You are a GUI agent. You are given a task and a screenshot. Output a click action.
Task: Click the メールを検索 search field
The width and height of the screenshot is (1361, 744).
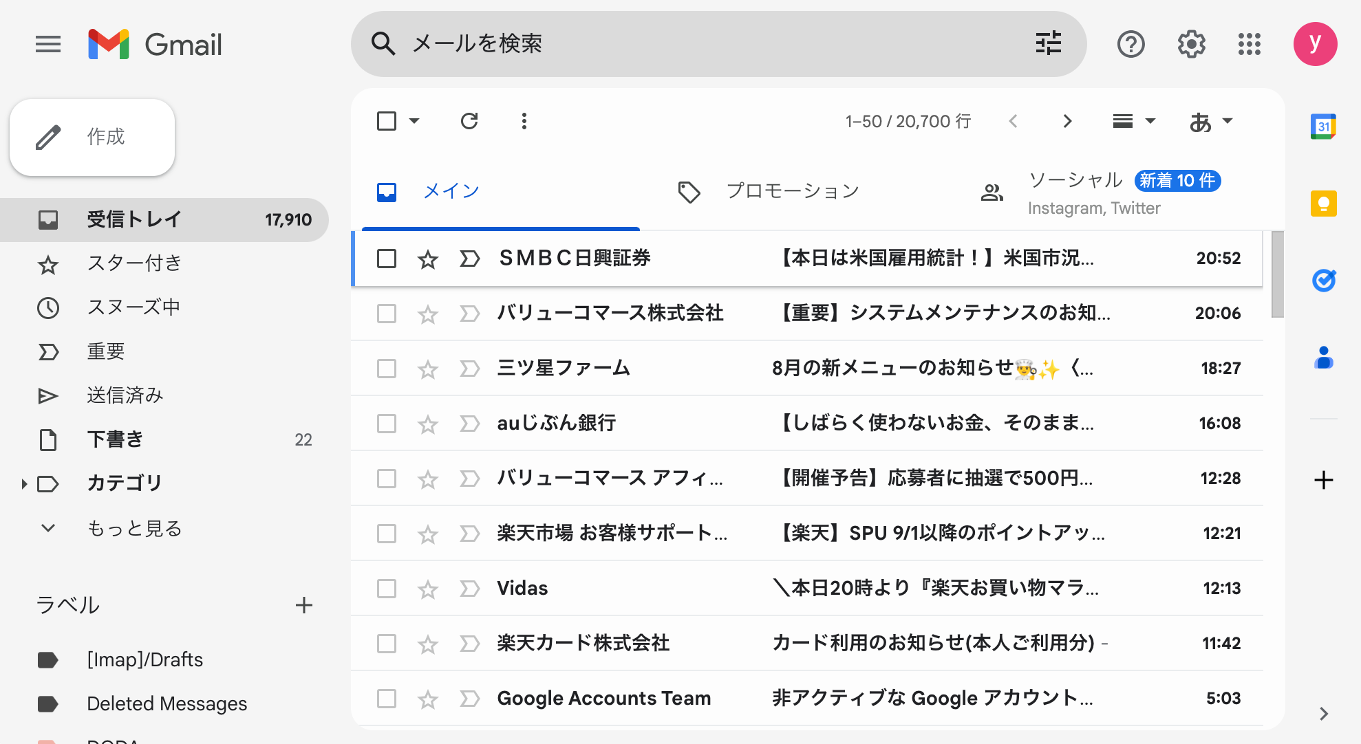[718, 43]
